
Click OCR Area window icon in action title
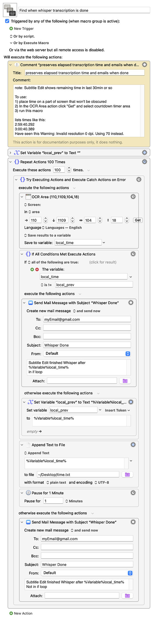28,197
